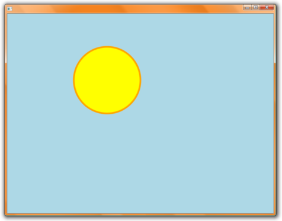Click the bottom-left corner of the blue canvas
The height and width of the screenshot is (221, 282).
8,213
